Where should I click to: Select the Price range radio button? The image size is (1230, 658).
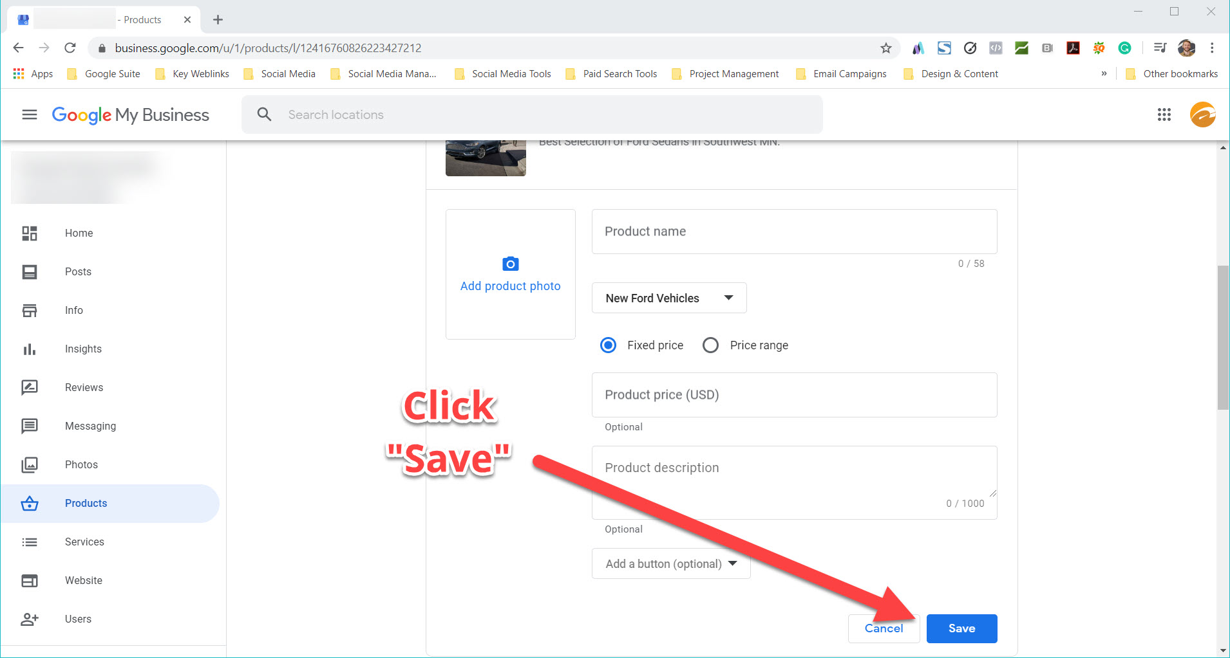click(x=710, y=345)
